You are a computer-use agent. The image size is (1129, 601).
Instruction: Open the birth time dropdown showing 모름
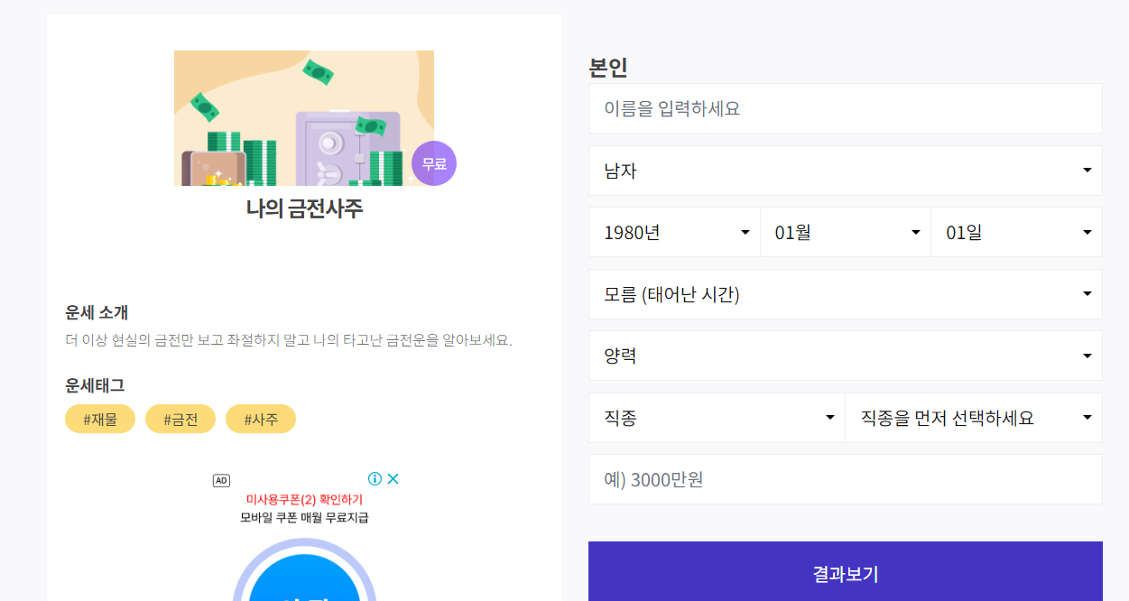click(x=845, y=293)
